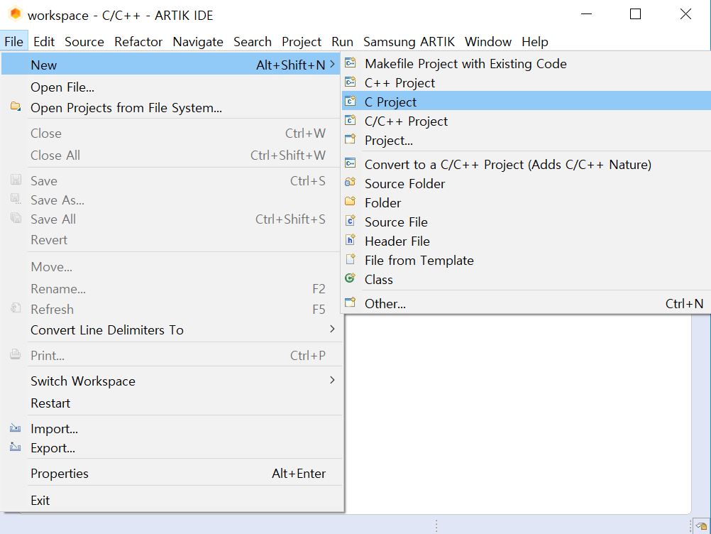Click the Project... wizard icon
The height and width of the screenshot is (534, 711).
[x=350, y=139]
